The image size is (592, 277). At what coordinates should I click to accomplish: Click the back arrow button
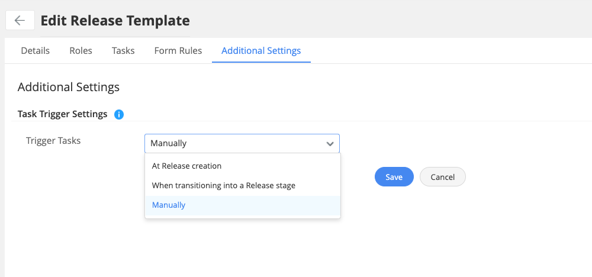[20, 20]
